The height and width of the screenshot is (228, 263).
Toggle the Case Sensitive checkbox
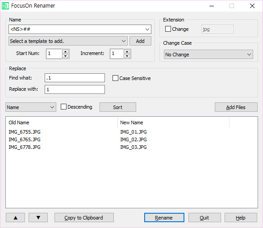(115, 78)
